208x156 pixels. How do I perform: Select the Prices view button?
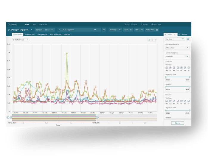tap(39, 30)
